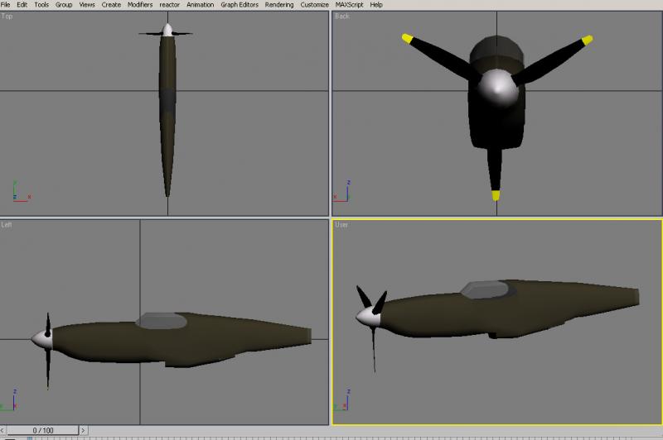Screen dimensions: 663x440
Task: Open the Customize menu
Action: pyautogui.click(x=314, y=5)
